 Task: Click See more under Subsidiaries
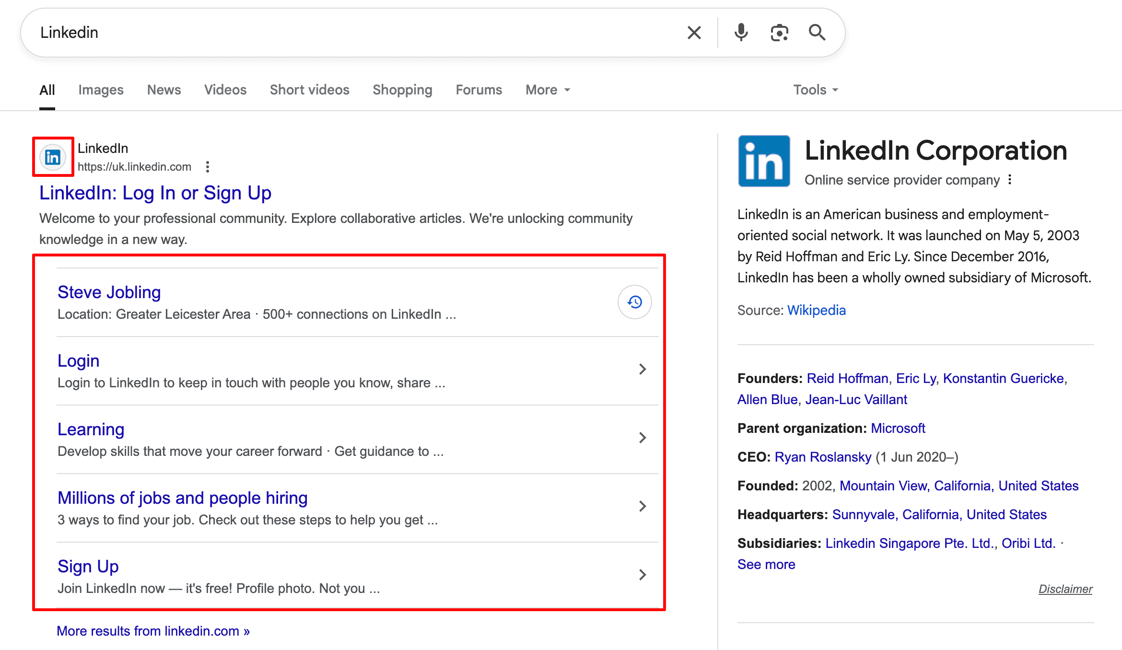click(766, 564)
